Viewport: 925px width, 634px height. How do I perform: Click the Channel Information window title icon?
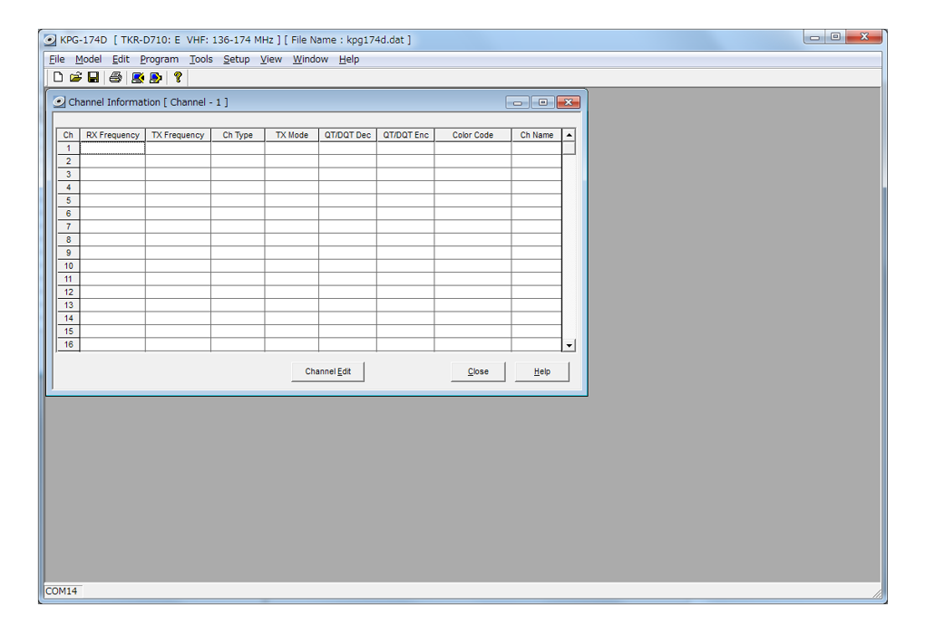click(x=59, y=102)
